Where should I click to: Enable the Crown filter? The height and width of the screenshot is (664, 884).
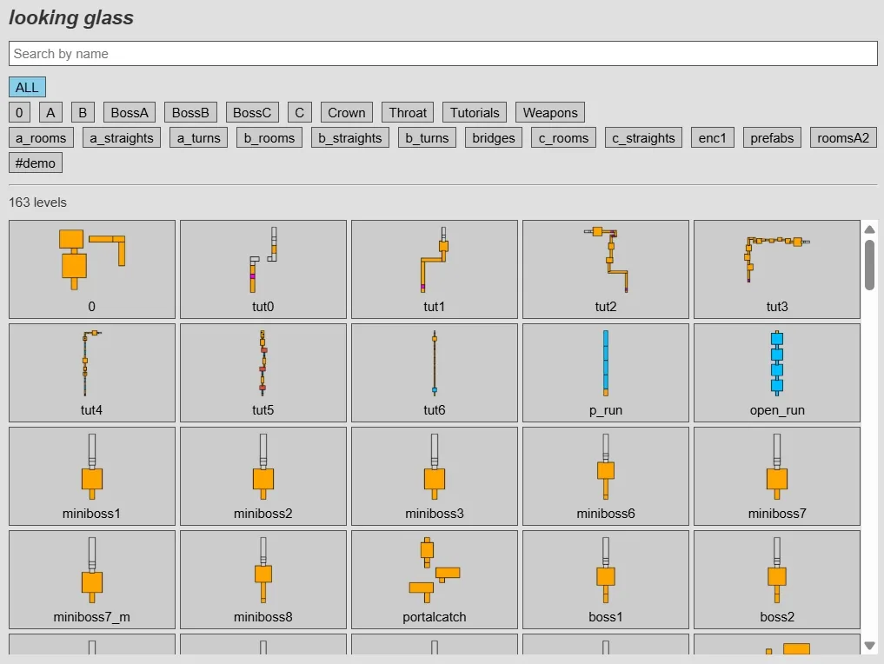[x=347, y=113]
